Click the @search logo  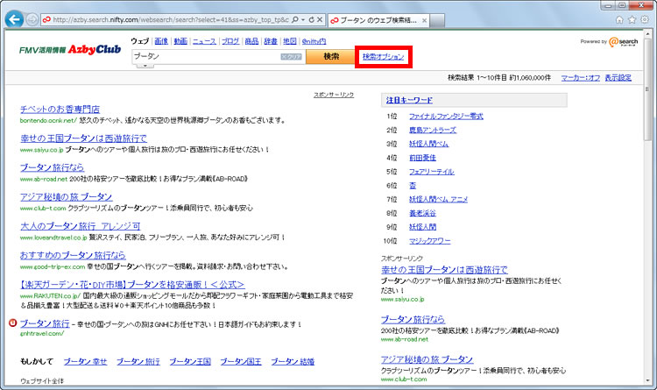pyautogui.click(x=623, y=41)
